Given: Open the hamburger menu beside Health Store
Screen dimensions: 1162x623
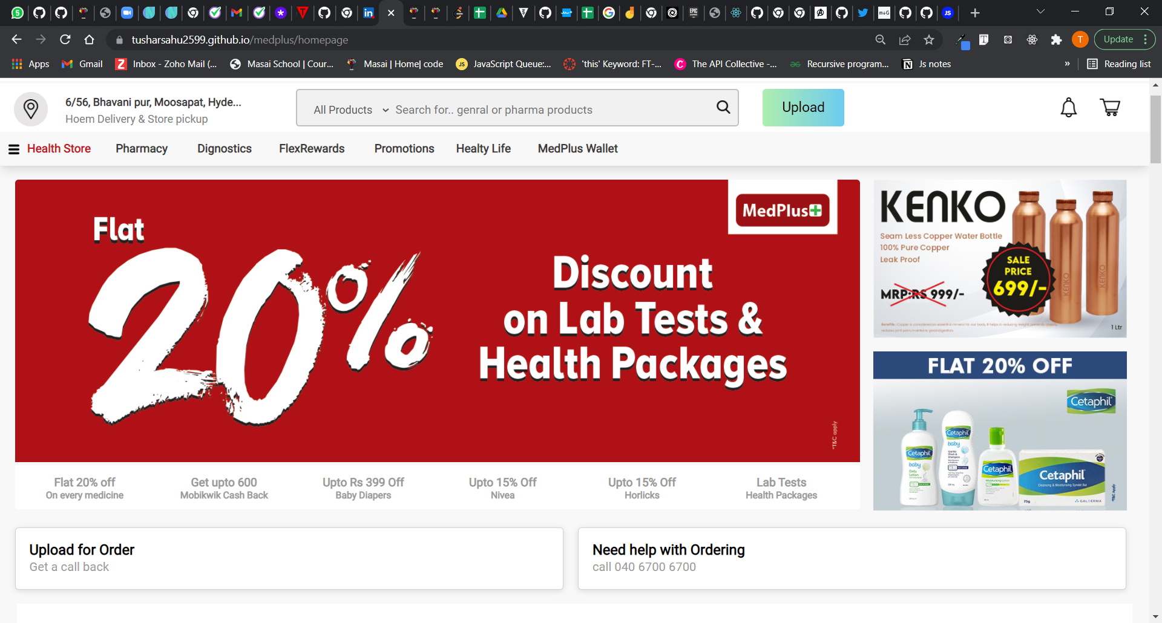Looking at the screenshot, I should point(14,149).
